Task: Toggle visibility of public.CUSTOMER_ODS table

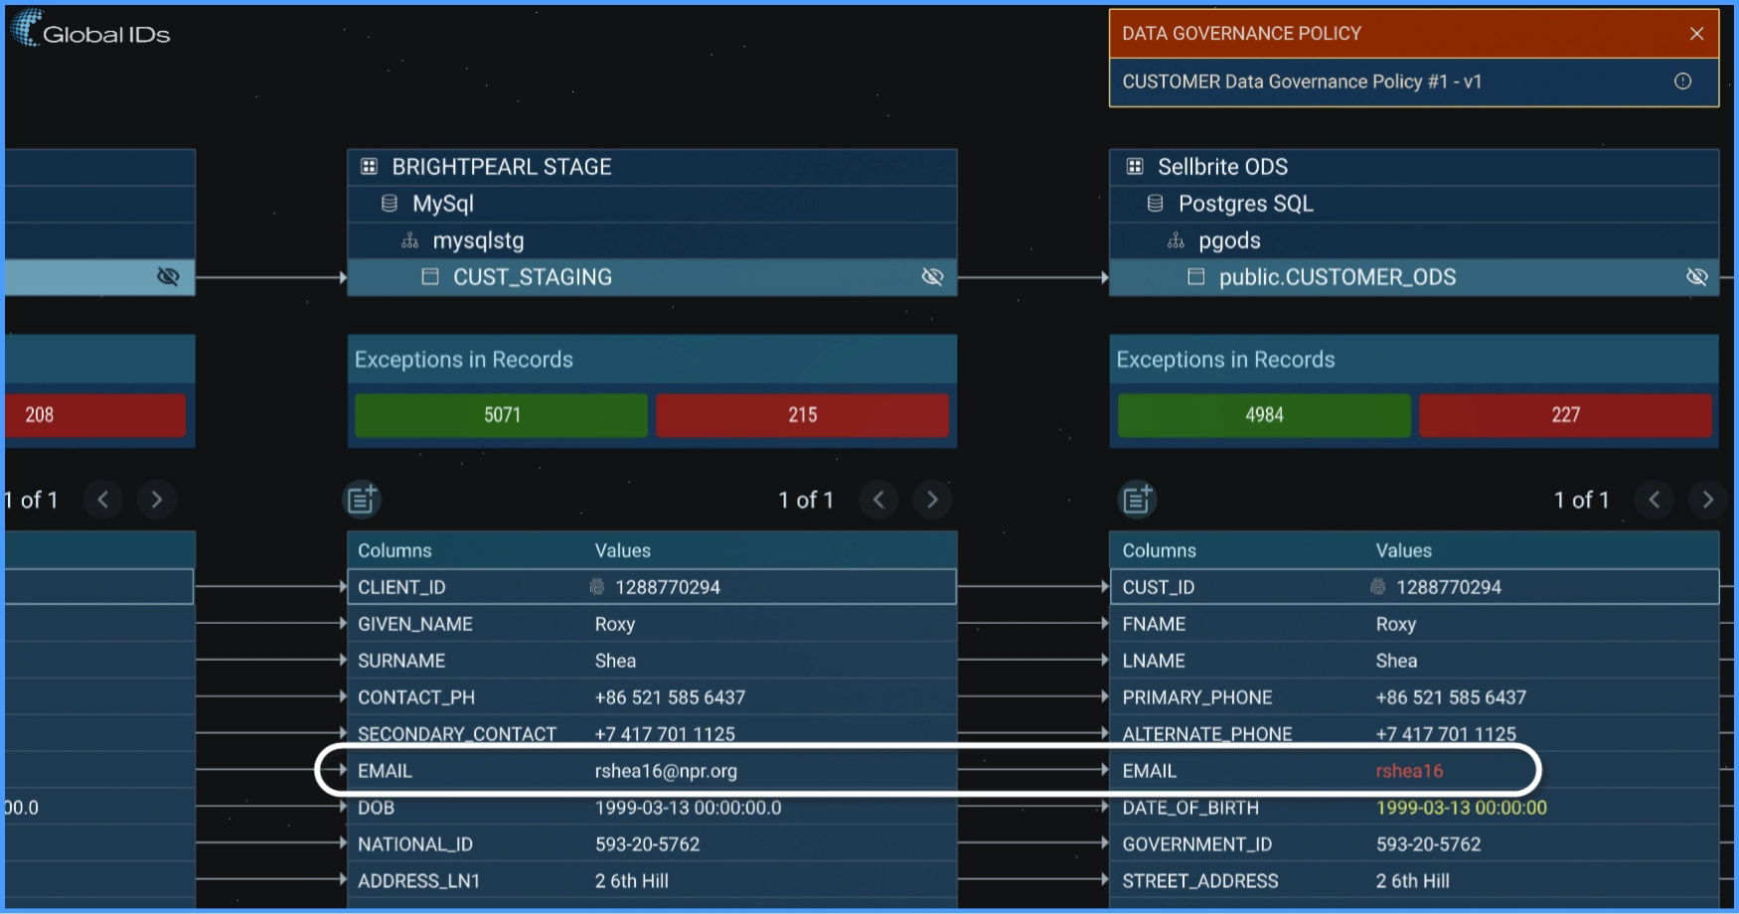Action: coord(1697,276)
